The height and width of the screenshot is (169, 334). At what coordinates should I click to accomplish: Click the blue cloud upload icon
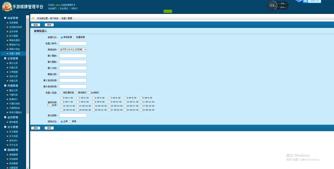306,1
